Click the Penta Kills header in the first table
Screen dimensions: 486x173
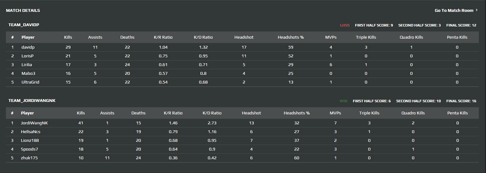pyautogui.click(x=457, y=37)
